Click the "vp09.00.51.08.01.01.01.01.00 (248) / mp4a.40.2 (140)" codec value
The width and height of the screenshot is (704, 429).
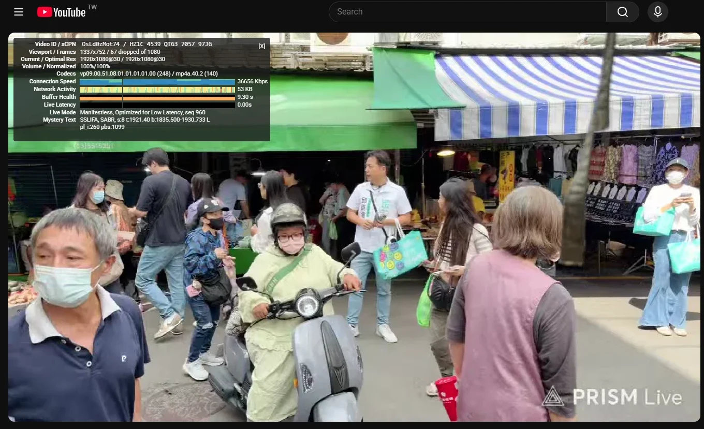[149, 74]
